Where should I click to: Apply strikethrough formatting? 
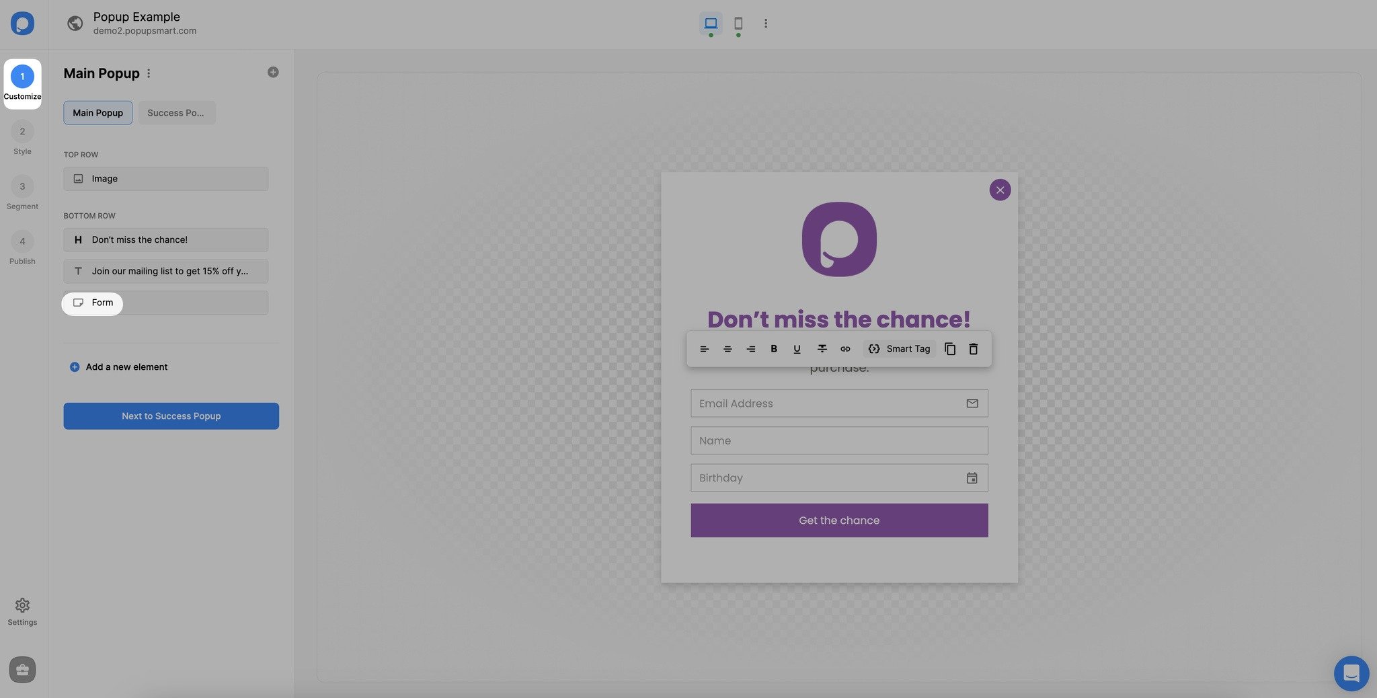tap(822, 348)
